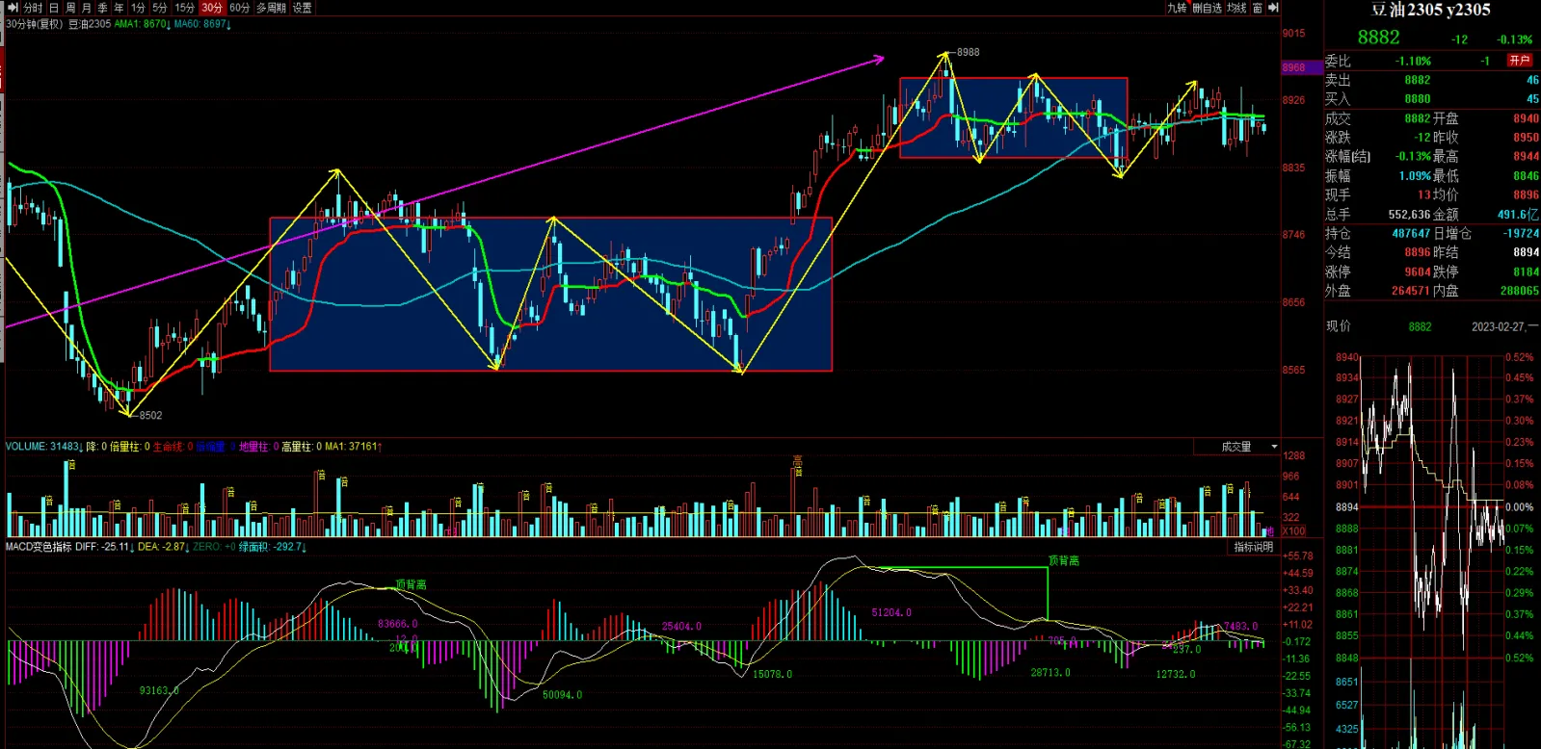Switch chart to 60分 period
Screen dimensions: 1541x749
pos(240,8)
